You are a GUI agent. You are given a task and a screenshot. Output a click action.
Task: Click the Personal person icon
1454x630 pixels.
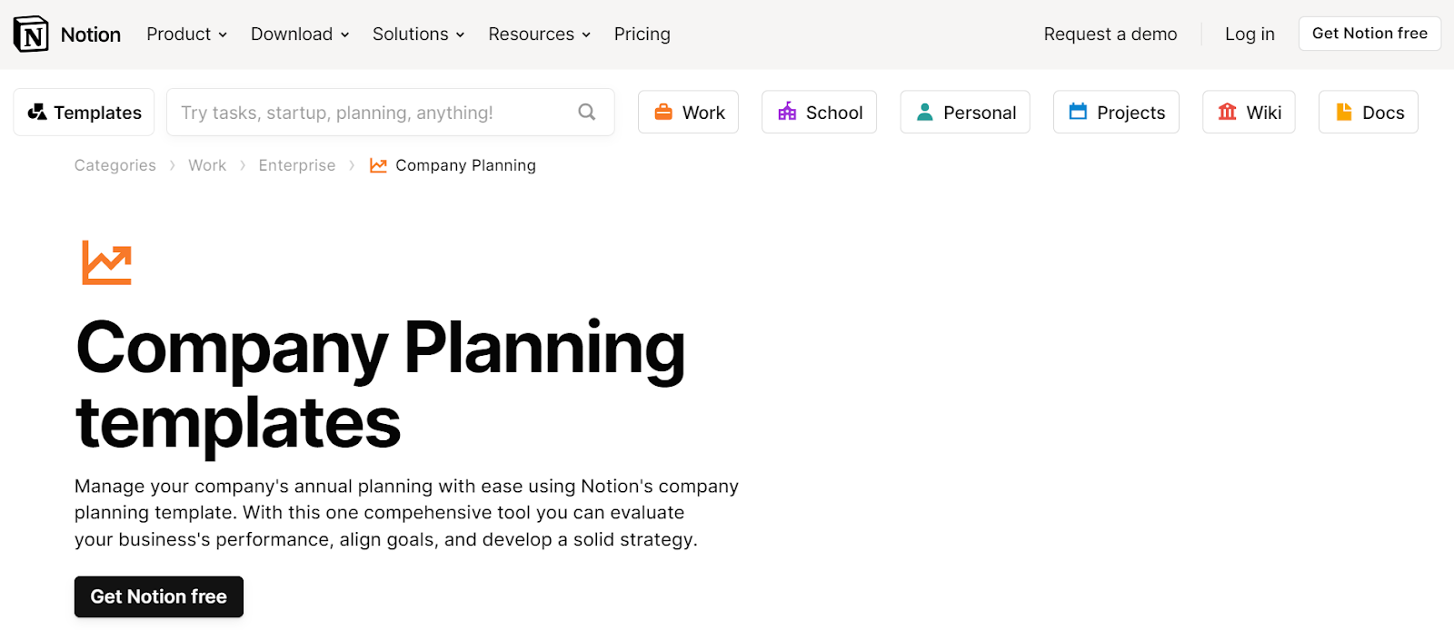pos(924,112)
